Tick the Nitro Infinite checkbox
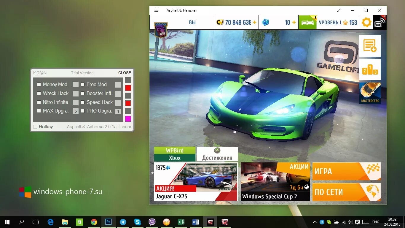The height and width of the screenshot is (228, 405). coord(39,102)
